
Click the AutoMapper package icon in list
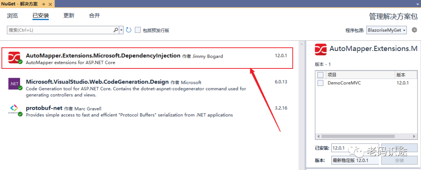pyautogui.click(x=14, y=57)
